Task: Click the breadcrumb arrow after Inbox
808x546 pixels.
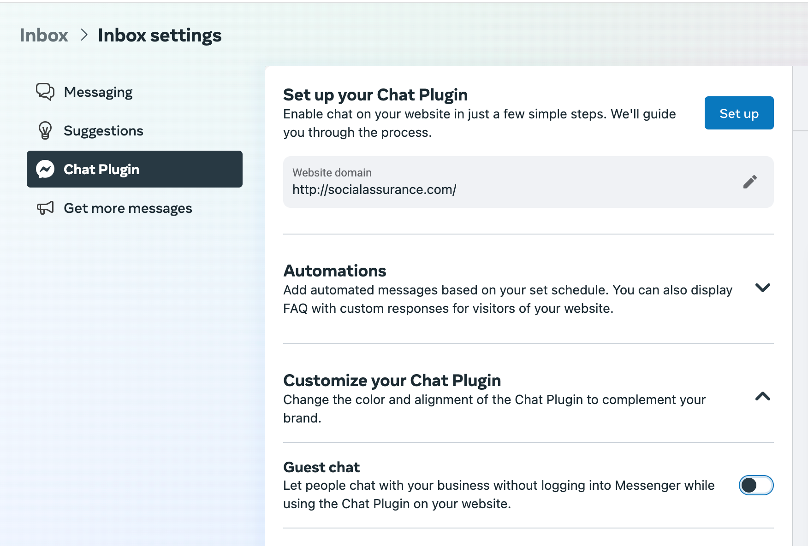Action: pos(84,35)
